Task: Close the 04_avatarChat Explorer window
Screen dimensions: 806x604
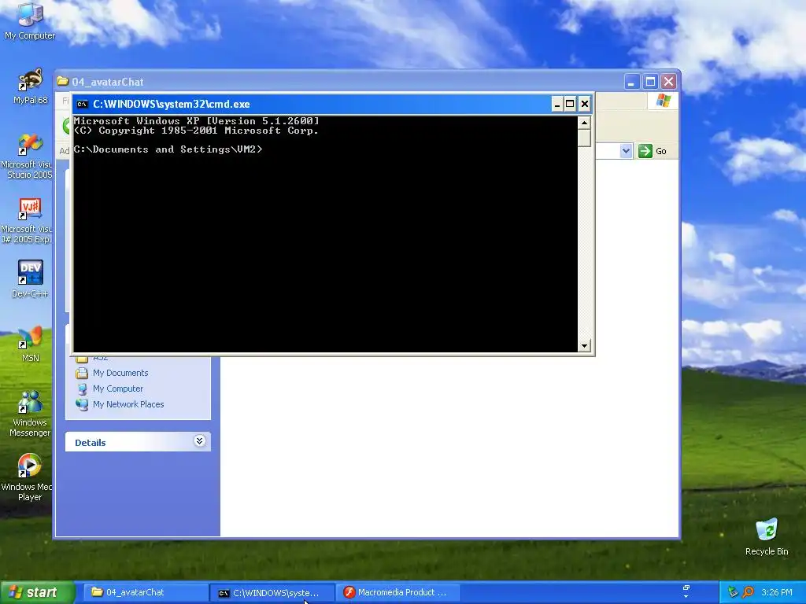Action: (x=668, y=82)
